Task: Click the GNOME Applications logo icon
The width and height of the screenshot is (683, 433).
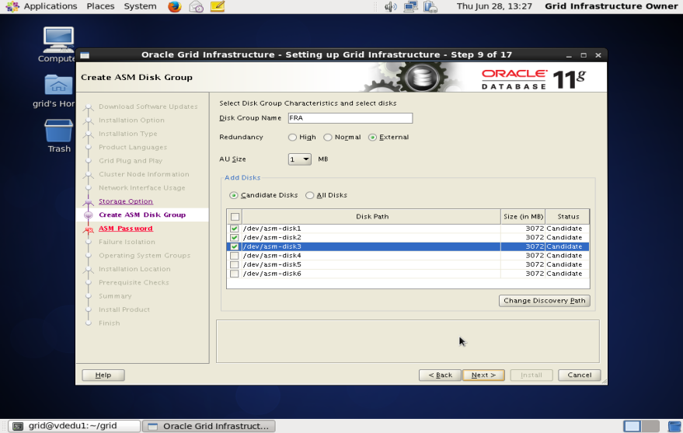Action: (x=12, y=6)
